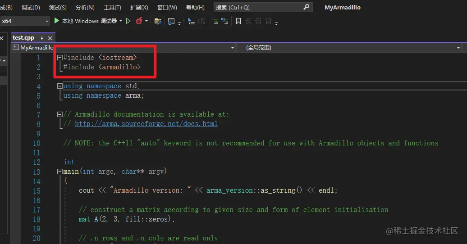Open the arma.sourceforge.net/docs.html link
Screen dimensions: 467x244
(146, 124)
